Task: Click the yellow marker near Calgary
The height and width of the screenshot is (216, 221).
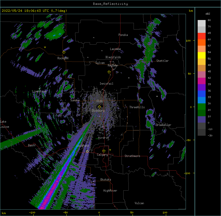Action: coord(104,151)
